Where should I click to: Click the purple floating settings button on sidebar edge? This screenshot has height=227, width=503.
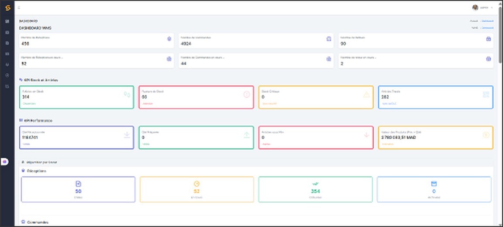4,162
